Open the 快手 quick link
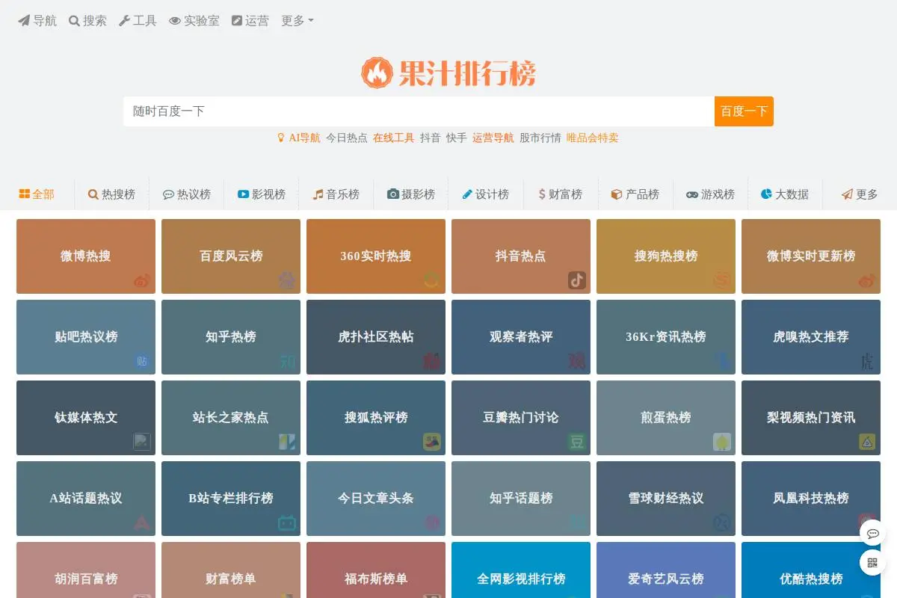 (x=457, y=138)
